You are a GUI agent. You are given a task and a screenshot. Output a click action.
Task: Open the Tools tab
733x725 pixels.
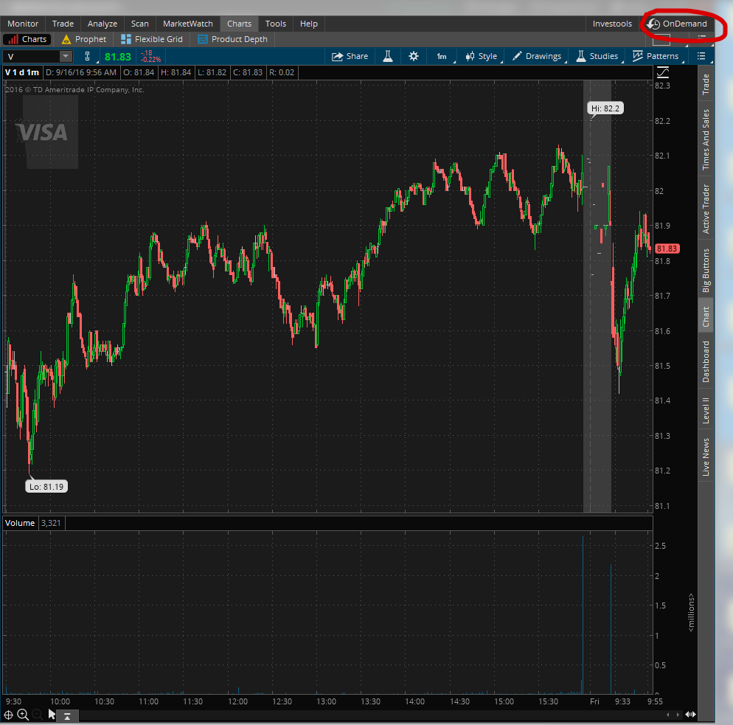(276, 24)
